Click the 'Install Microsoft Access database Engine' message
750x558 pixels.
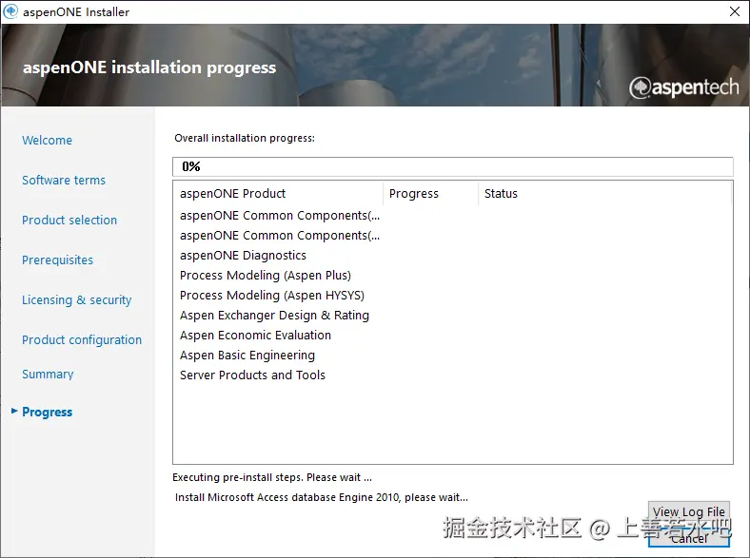point(322,497)
